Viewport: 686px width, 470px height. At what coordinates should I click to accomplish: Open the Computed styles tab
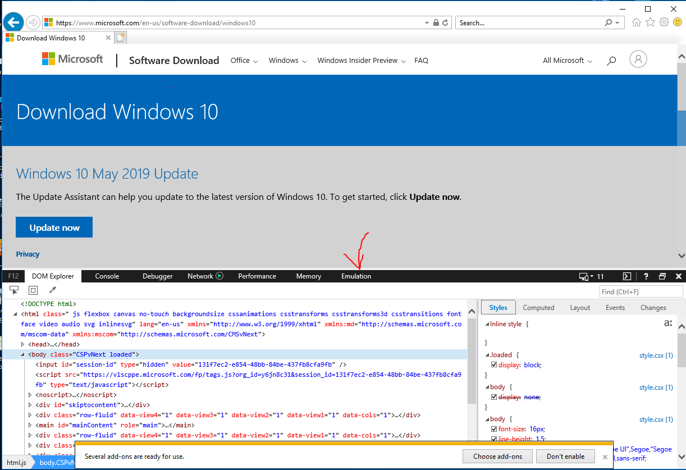[538, 308]
